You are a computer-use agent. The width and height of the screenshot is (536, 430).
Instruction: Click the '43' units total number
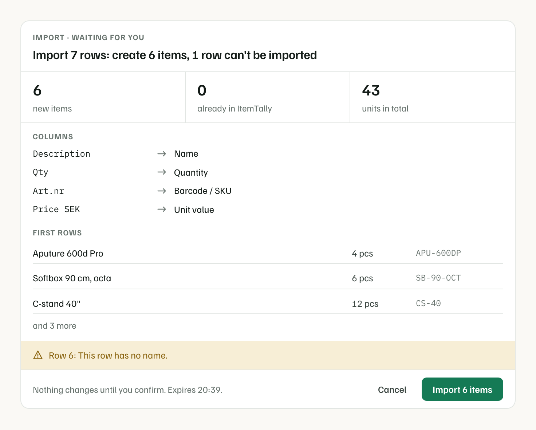pyautogui.click(x=371, y=90)
